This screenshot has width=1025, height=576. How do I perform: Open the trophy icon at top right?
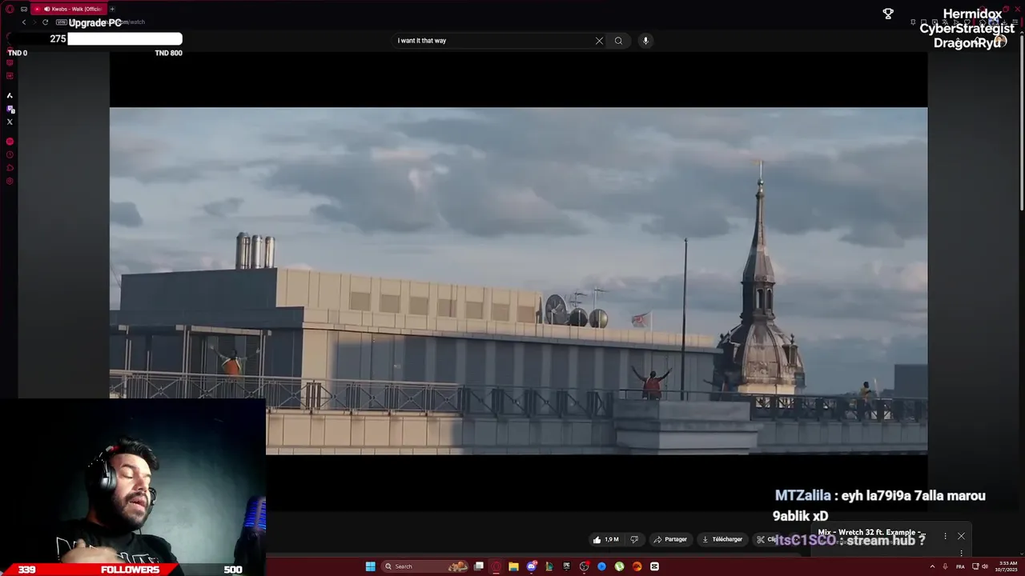888,14
